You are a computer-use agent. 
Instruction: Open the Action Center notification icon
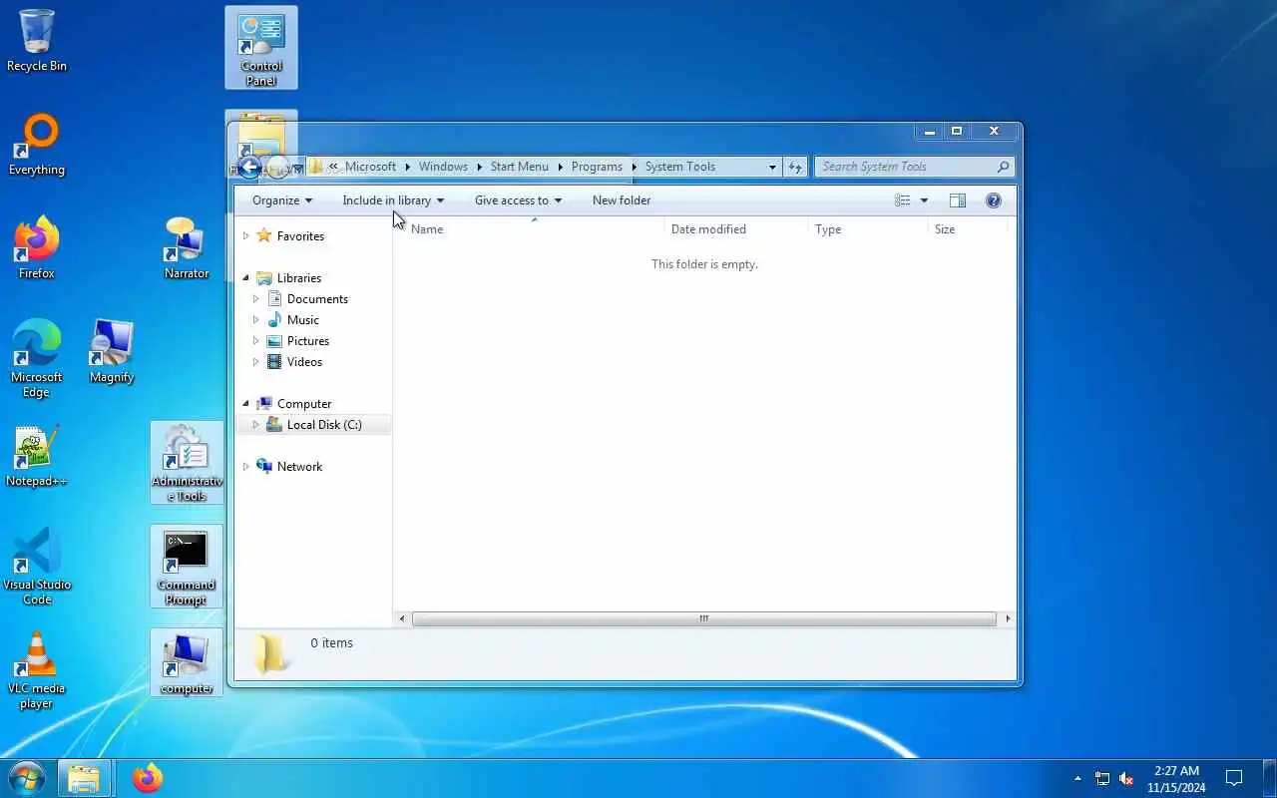point(1234,779)
